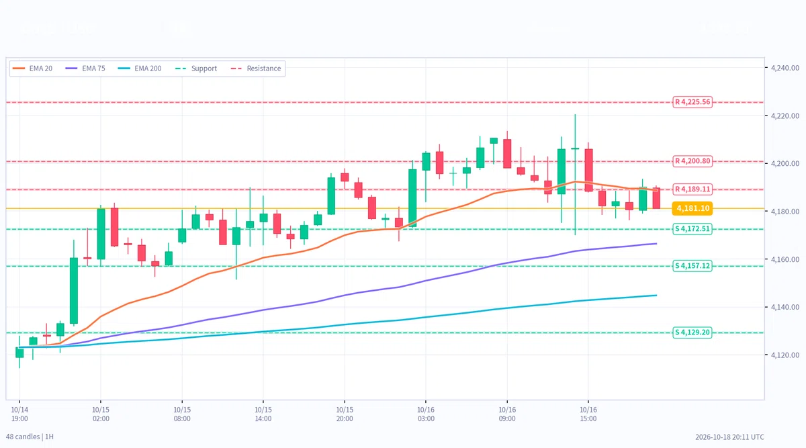Click the 10/14 19:00 time axis label
The width and height of the screenshot is (806, 448).
19,413
